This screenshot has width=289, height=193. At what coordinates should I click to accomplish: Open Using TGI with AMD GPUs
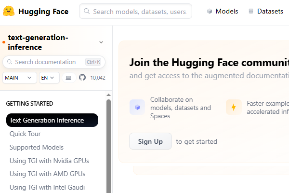47,174
